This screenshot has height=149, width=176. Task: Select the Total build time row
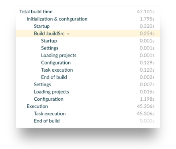click(x=88, y=12)
